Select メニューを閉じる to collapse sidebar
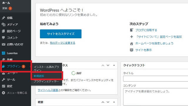Screen dimensions: 188x106 point(17,93)
